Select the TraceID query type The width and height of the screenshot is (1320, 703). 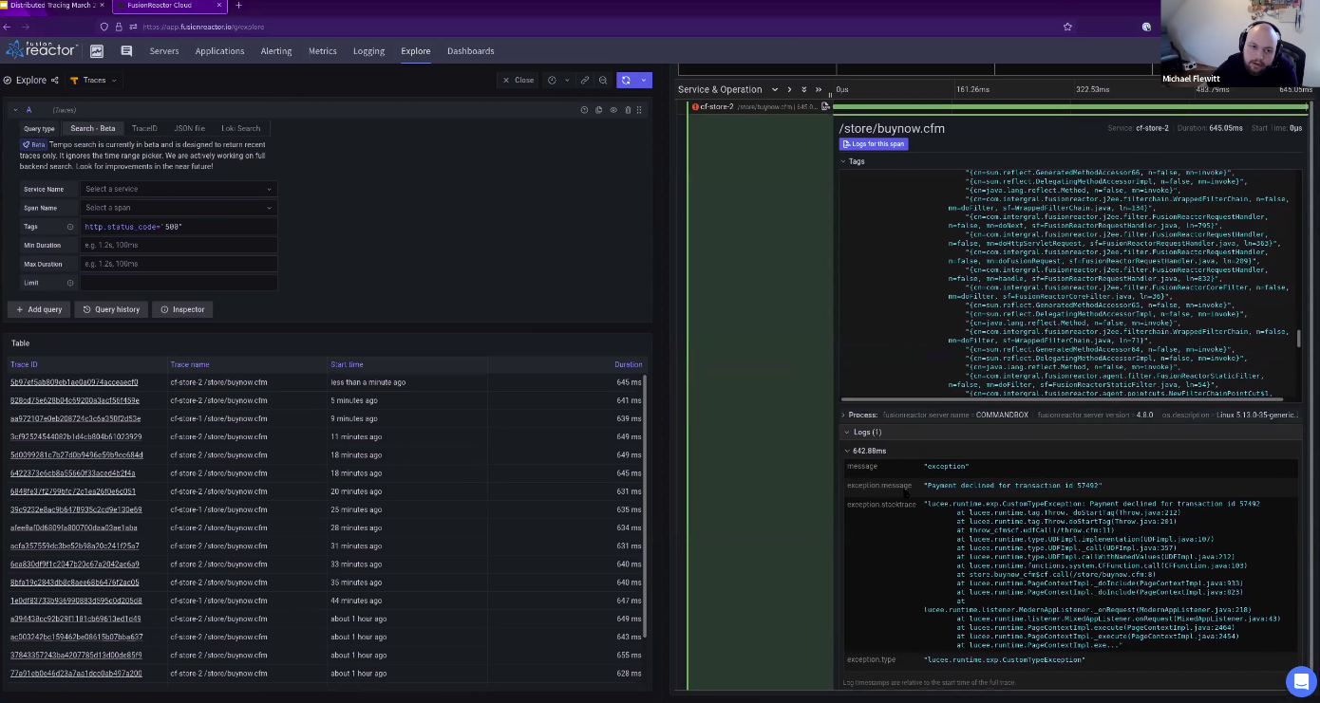tap(144, 128)
